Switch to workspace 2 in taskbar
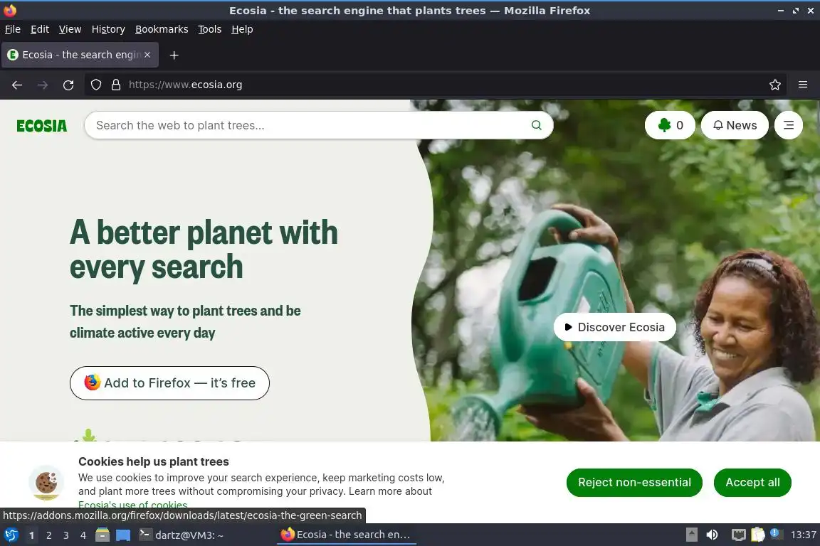This screenshot has height=546, width=820. tap(48, 535)
